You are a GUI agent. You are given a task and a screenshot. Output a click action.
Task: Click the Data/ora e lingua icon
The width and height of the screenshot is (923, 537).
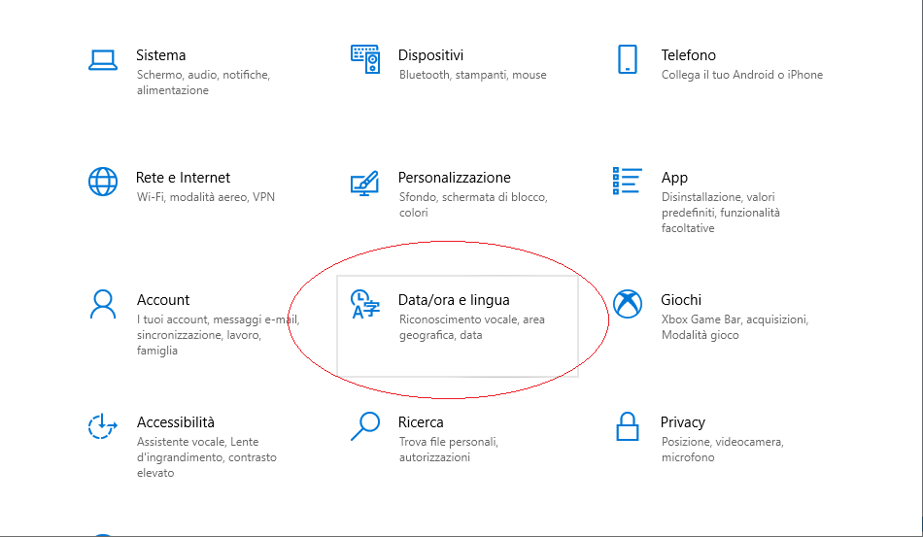[x=365, y=304]
